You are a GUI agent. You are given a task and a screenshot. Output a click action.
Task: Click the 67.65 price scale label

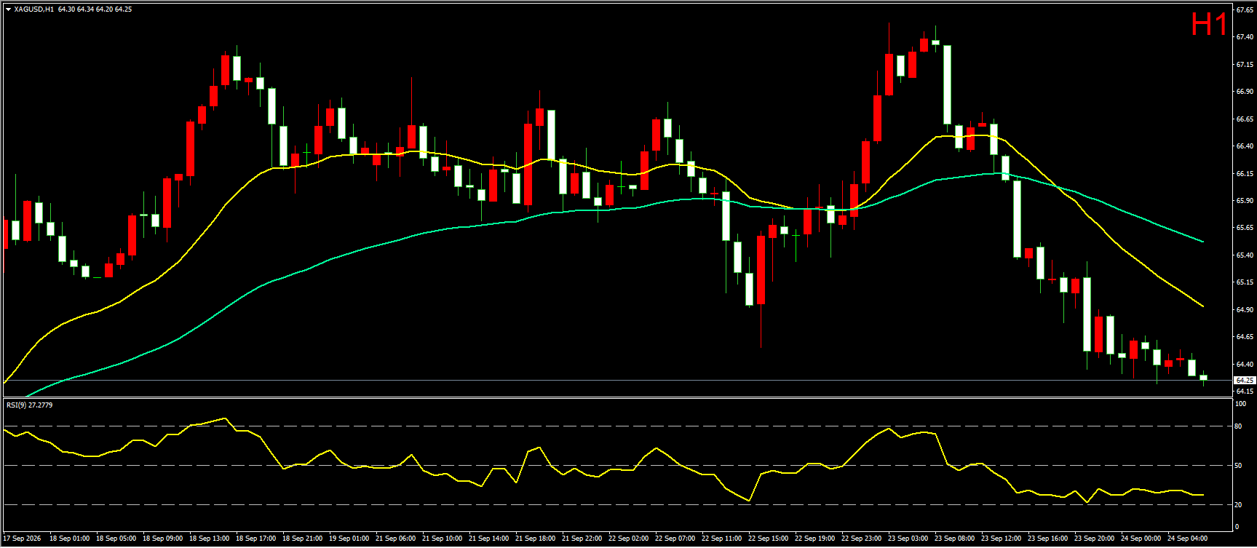click(1245, 10)
